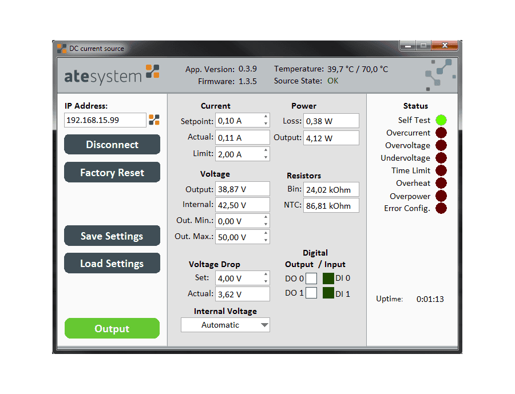Click the Voltage Output 38,87 V field
Screen dimensions: 515x394
[x=243, y=189]
